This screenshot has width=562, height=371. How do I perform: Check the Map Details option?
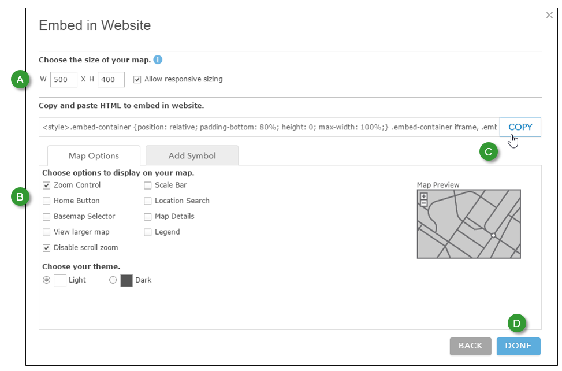148,217
